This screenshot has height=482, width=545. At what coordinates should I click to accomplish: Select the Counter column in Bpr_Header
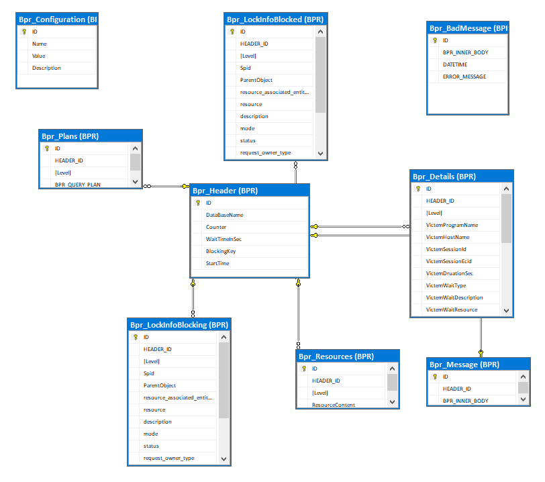point(250,227)
